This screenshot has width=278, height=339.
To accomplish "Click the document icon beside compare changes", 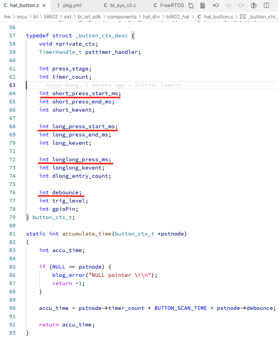I will coord(202,6).
